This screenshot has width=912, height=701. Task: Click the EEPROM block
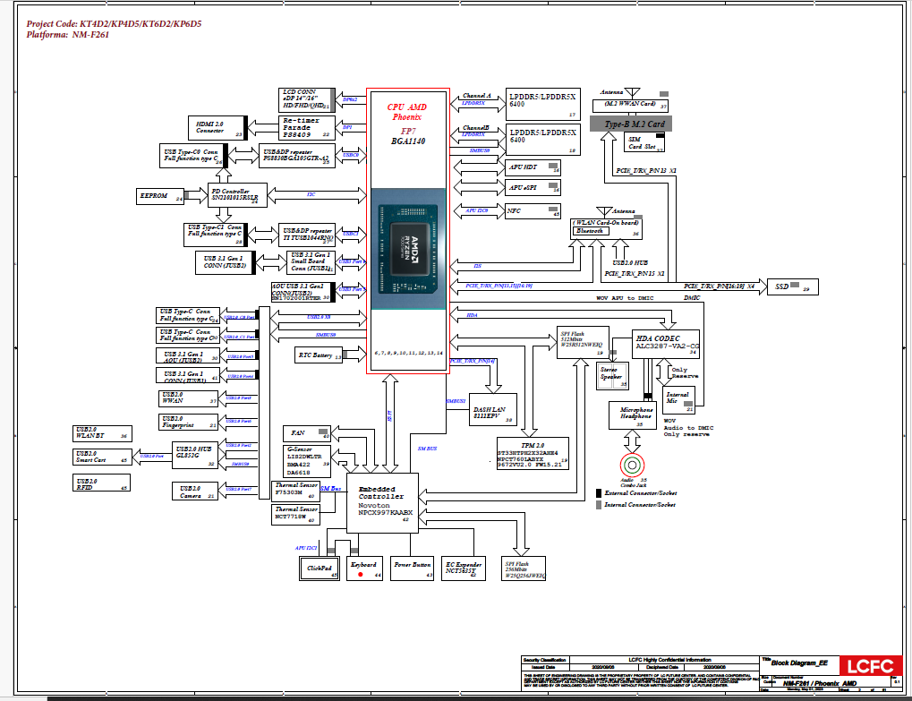pyautogui.click(x=160, y=196)
